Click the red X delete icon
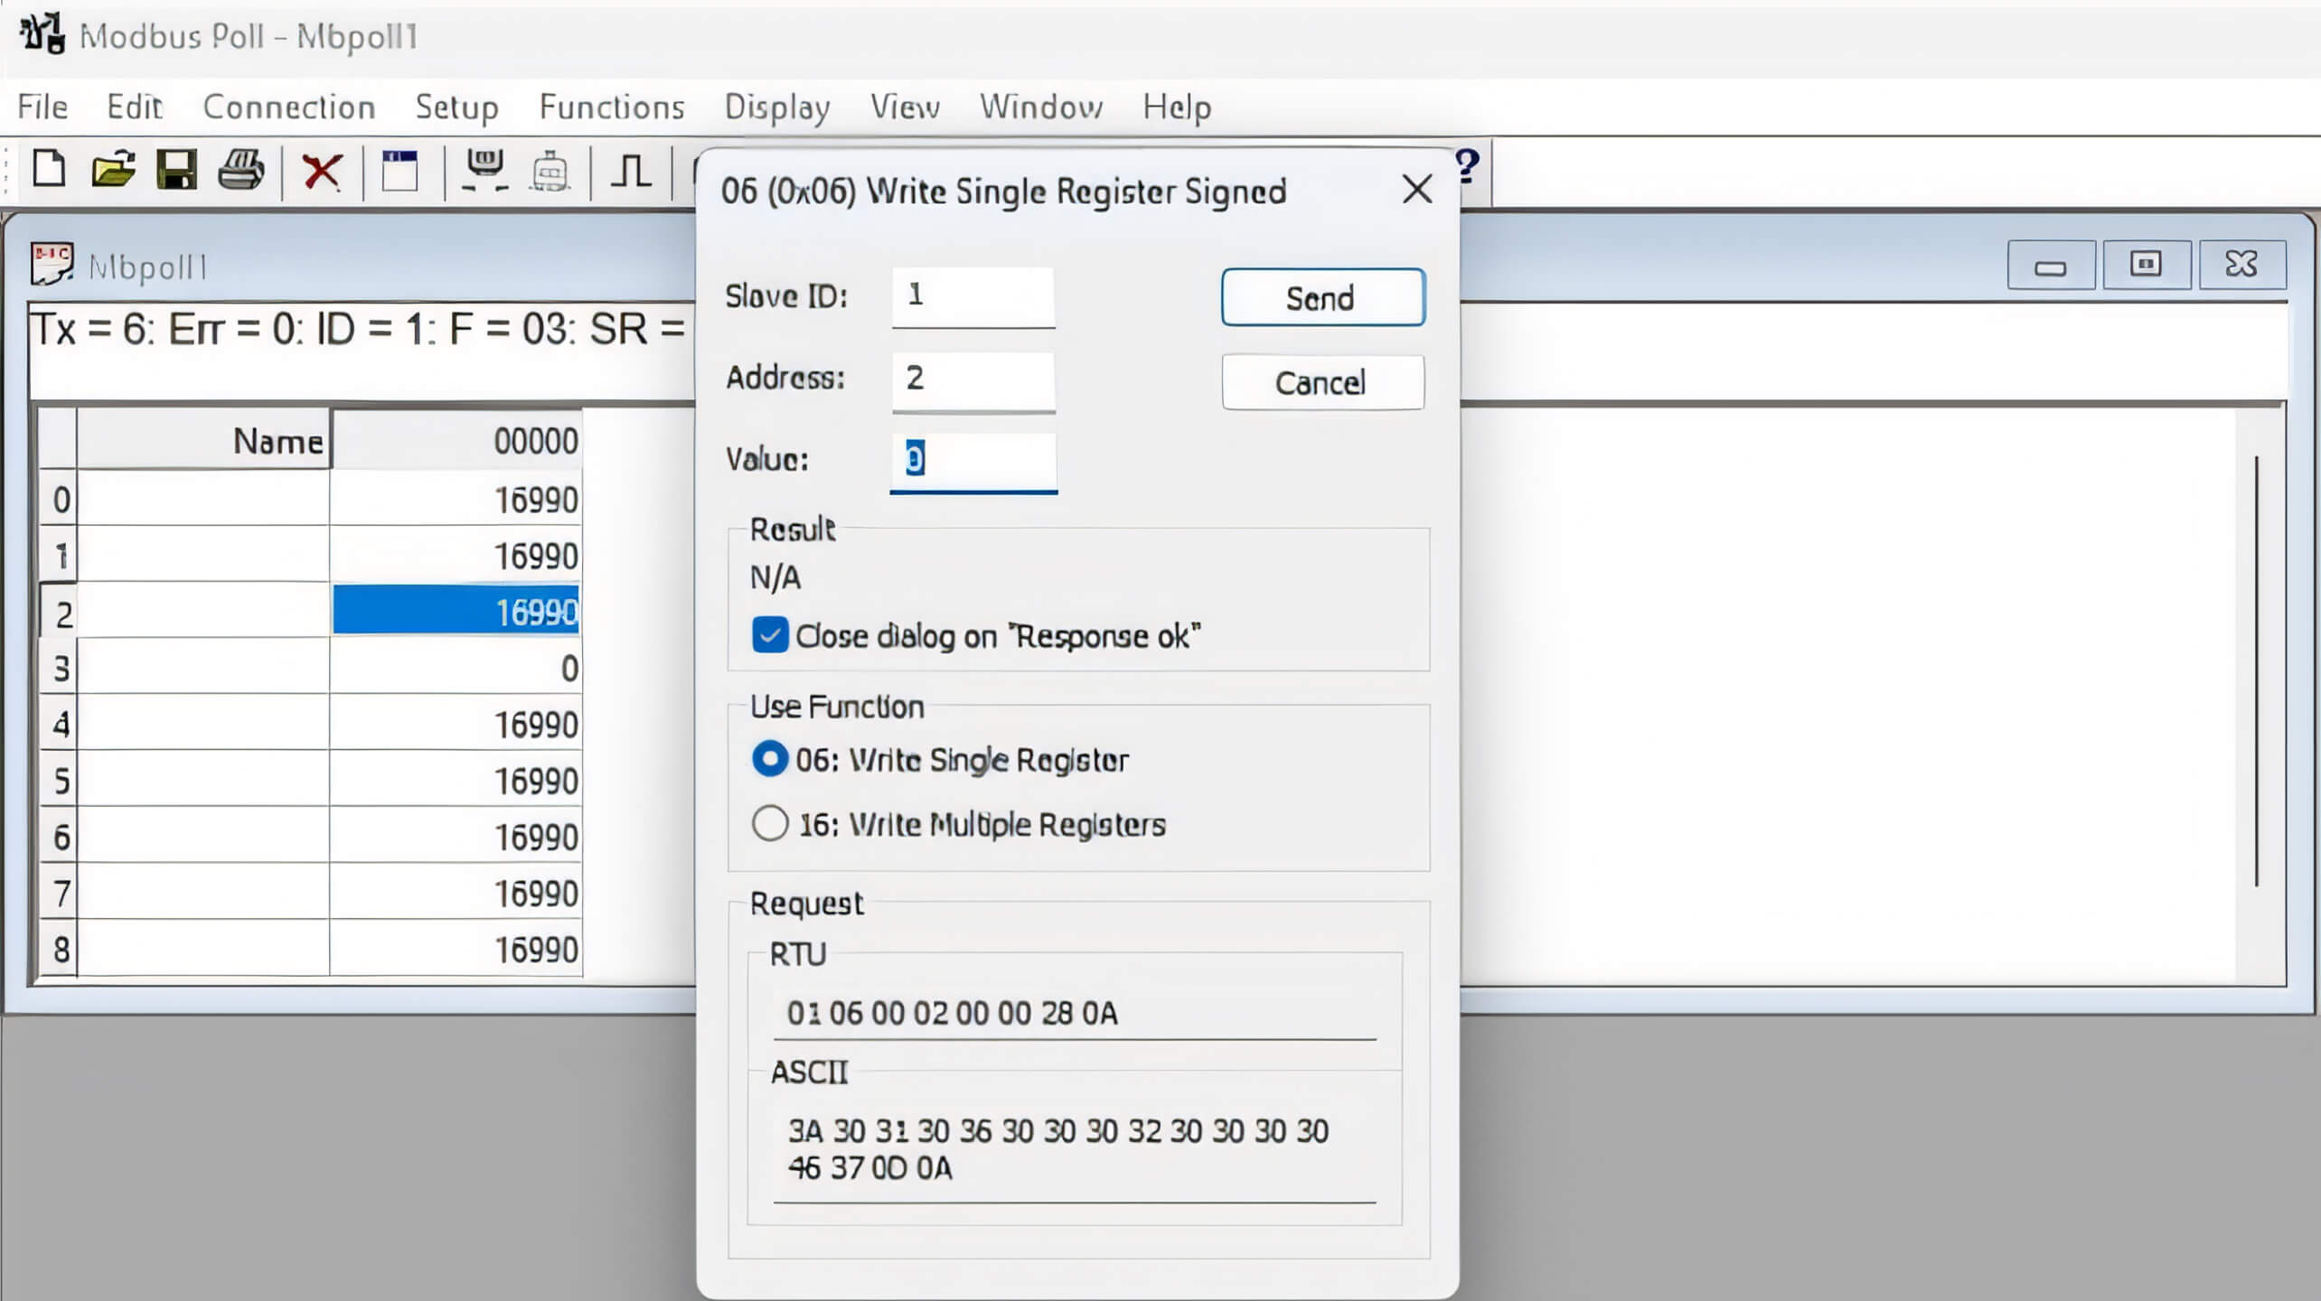The width and height of the screenshot is (2321, 1301). (x=322, y=171)
